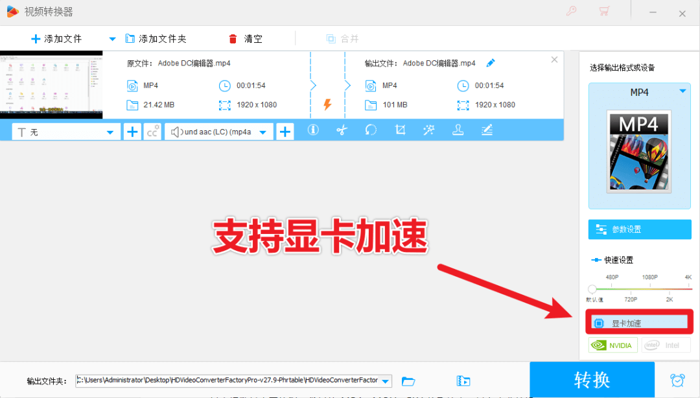
Task: Expand the 添加文件 dropdown arrow
Action: pyautogui.click(x=111, y=38)
